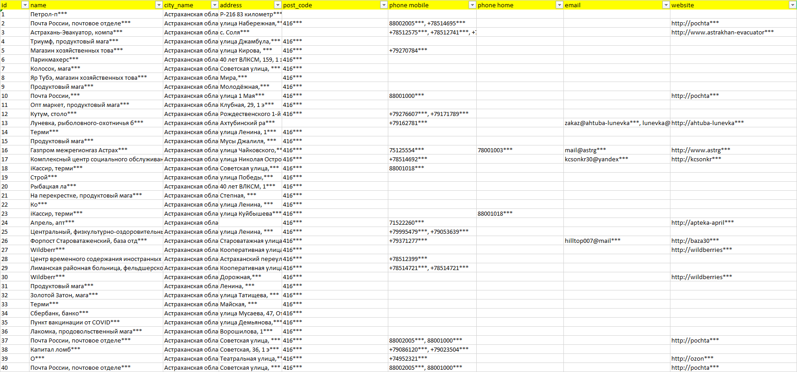
Task: Open the ahtuba-lunevka website URL
Action: (707, 123)
